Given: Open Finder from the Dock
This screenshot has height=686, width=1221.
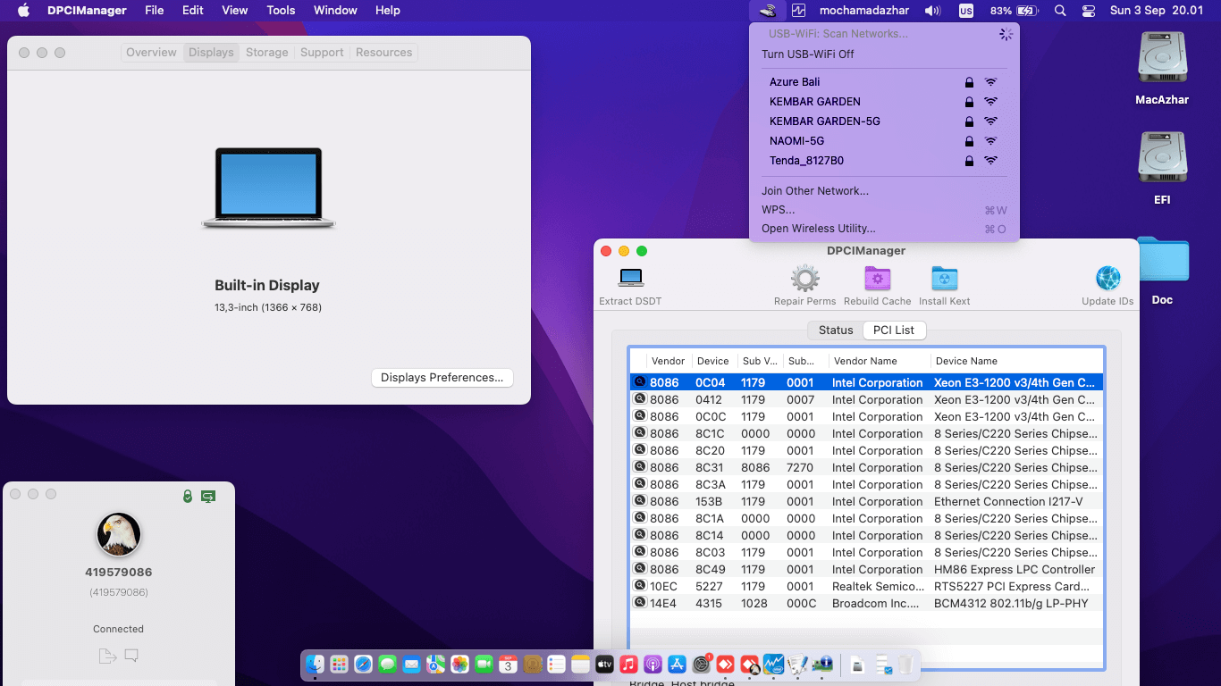Looking at the screenshot, I should pyautogui.click(x=315, y=664).
